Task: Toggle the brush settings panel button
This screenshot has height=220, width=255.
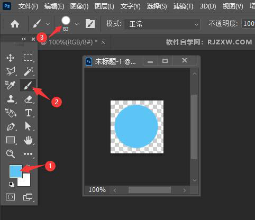Action: pos(90,24)
